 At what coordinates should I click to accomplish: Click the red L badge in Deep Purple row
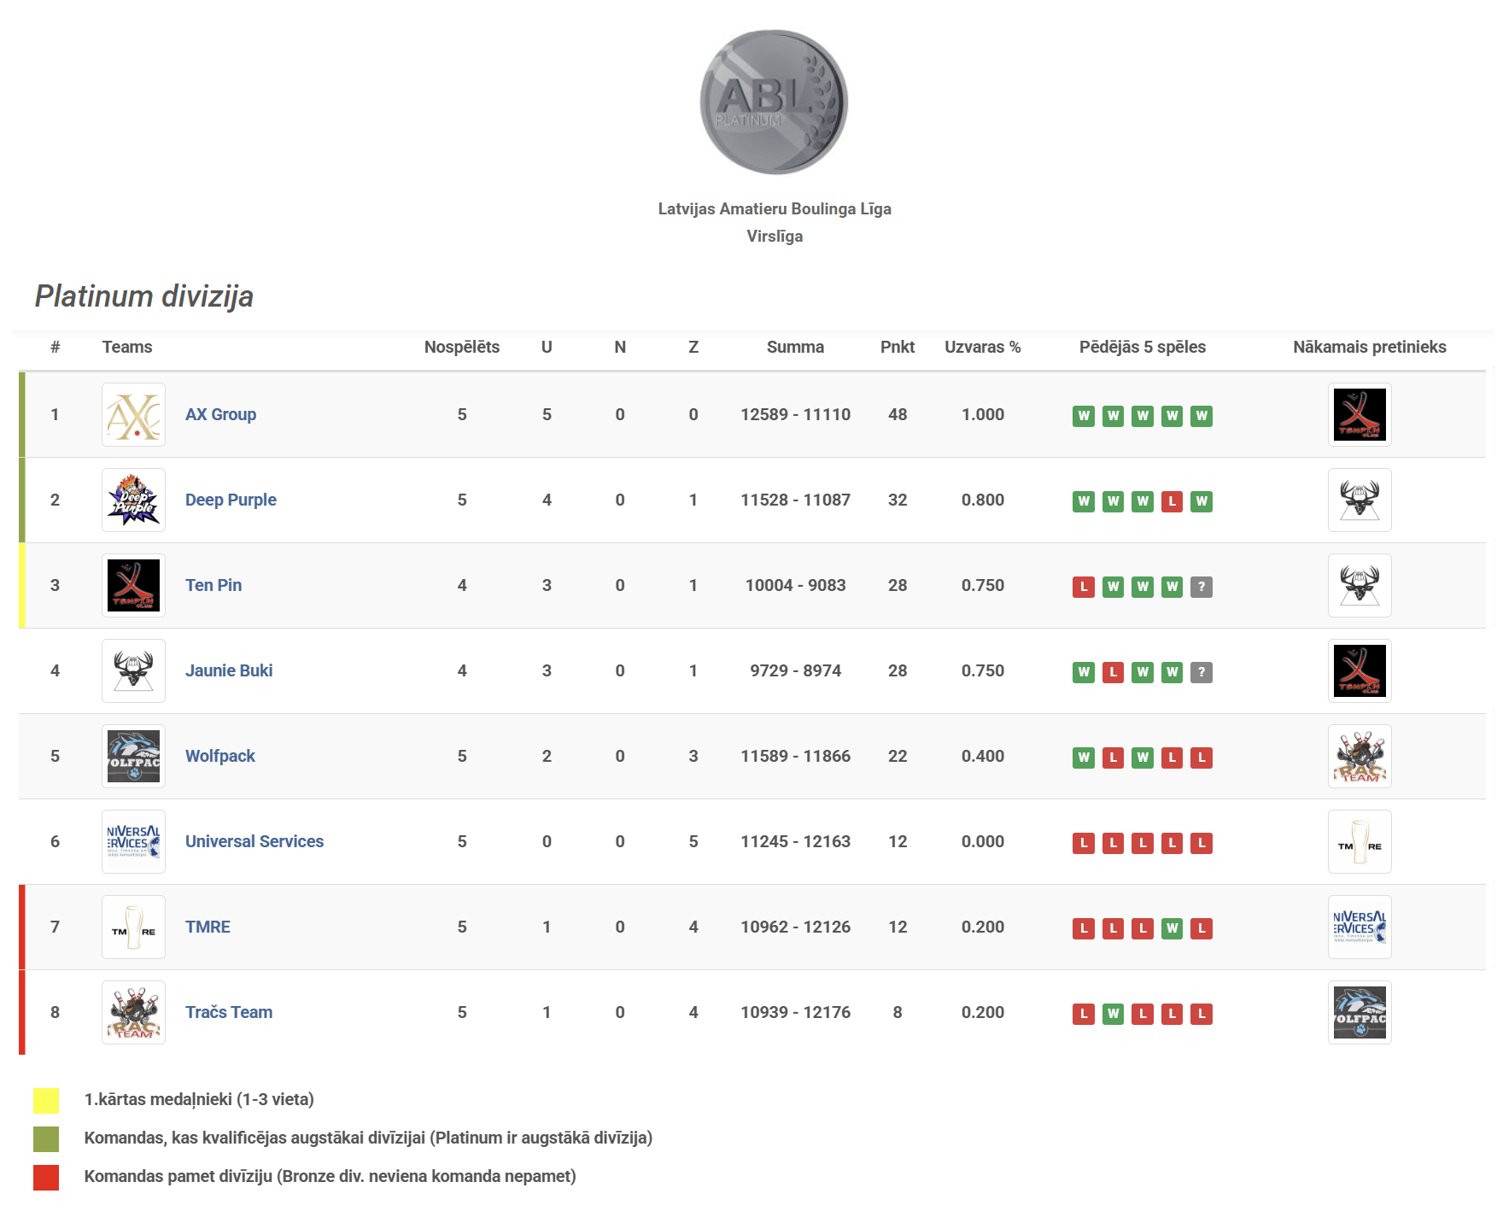tap(1172, 501)
